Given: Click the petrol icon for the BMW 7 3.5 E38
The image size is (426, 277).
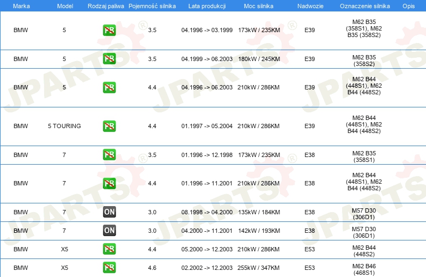Looking at the screenshot, I should coord(109,155).
